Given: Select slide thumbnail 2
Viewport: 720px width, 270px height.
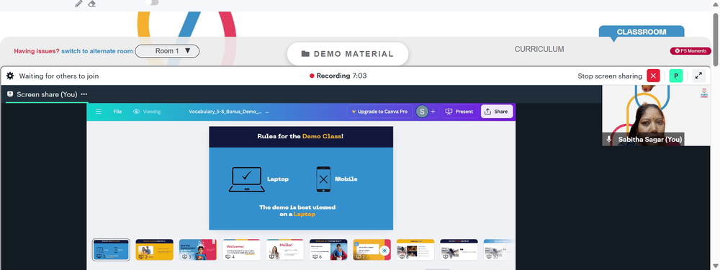Looking at the screenshot, I should [154, 250].
